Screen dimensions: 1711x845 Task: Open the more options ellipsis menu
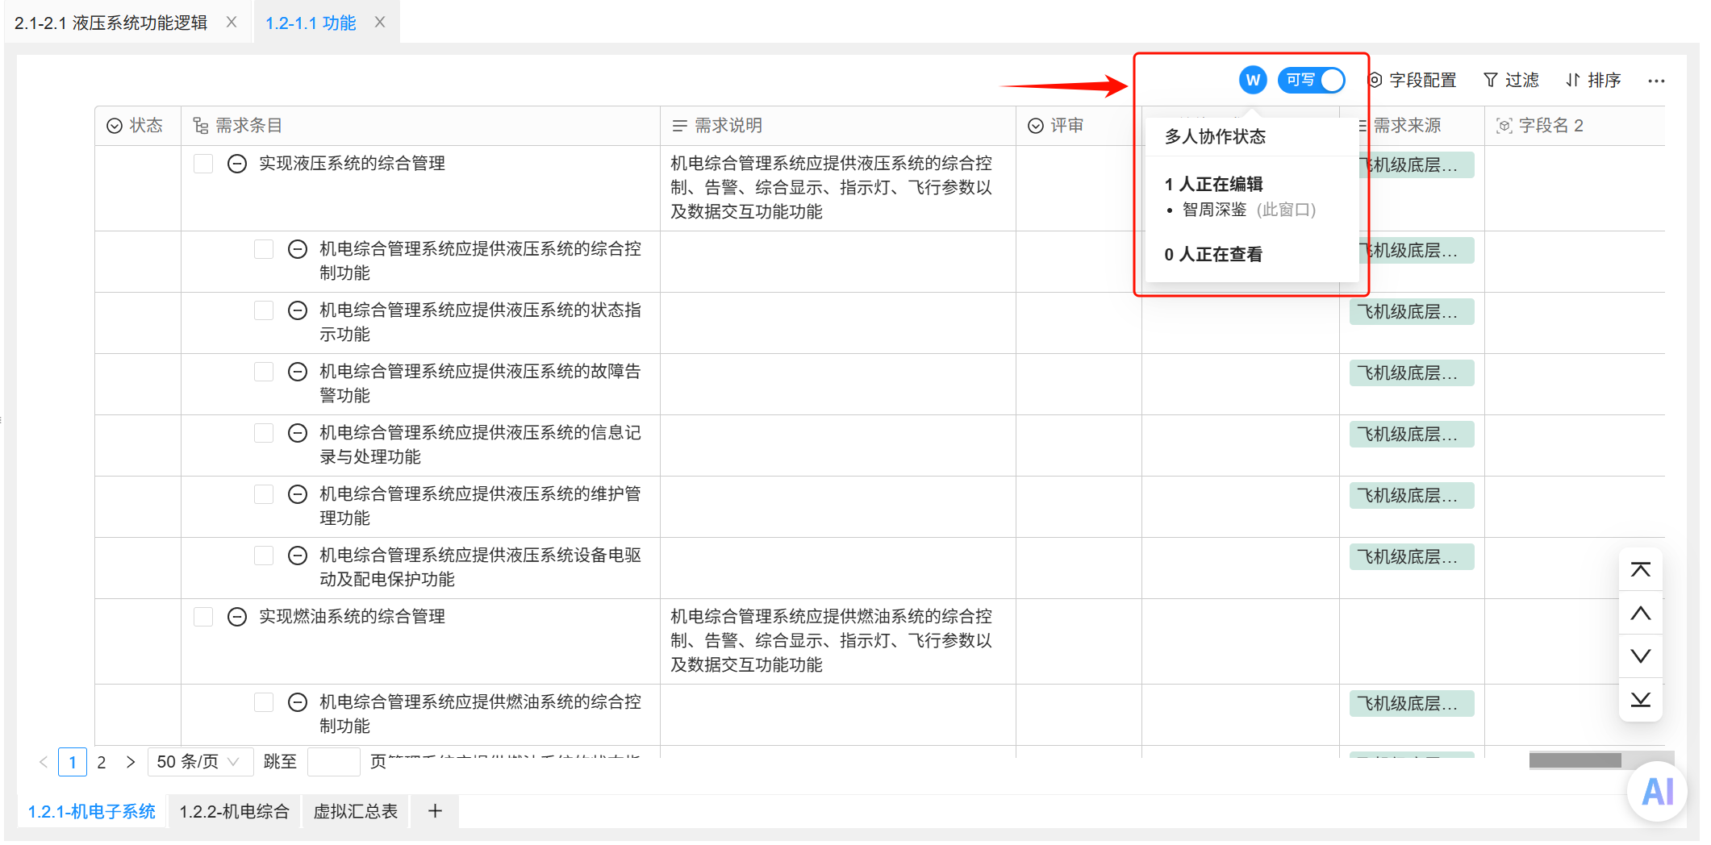(x=1656, y=81)
